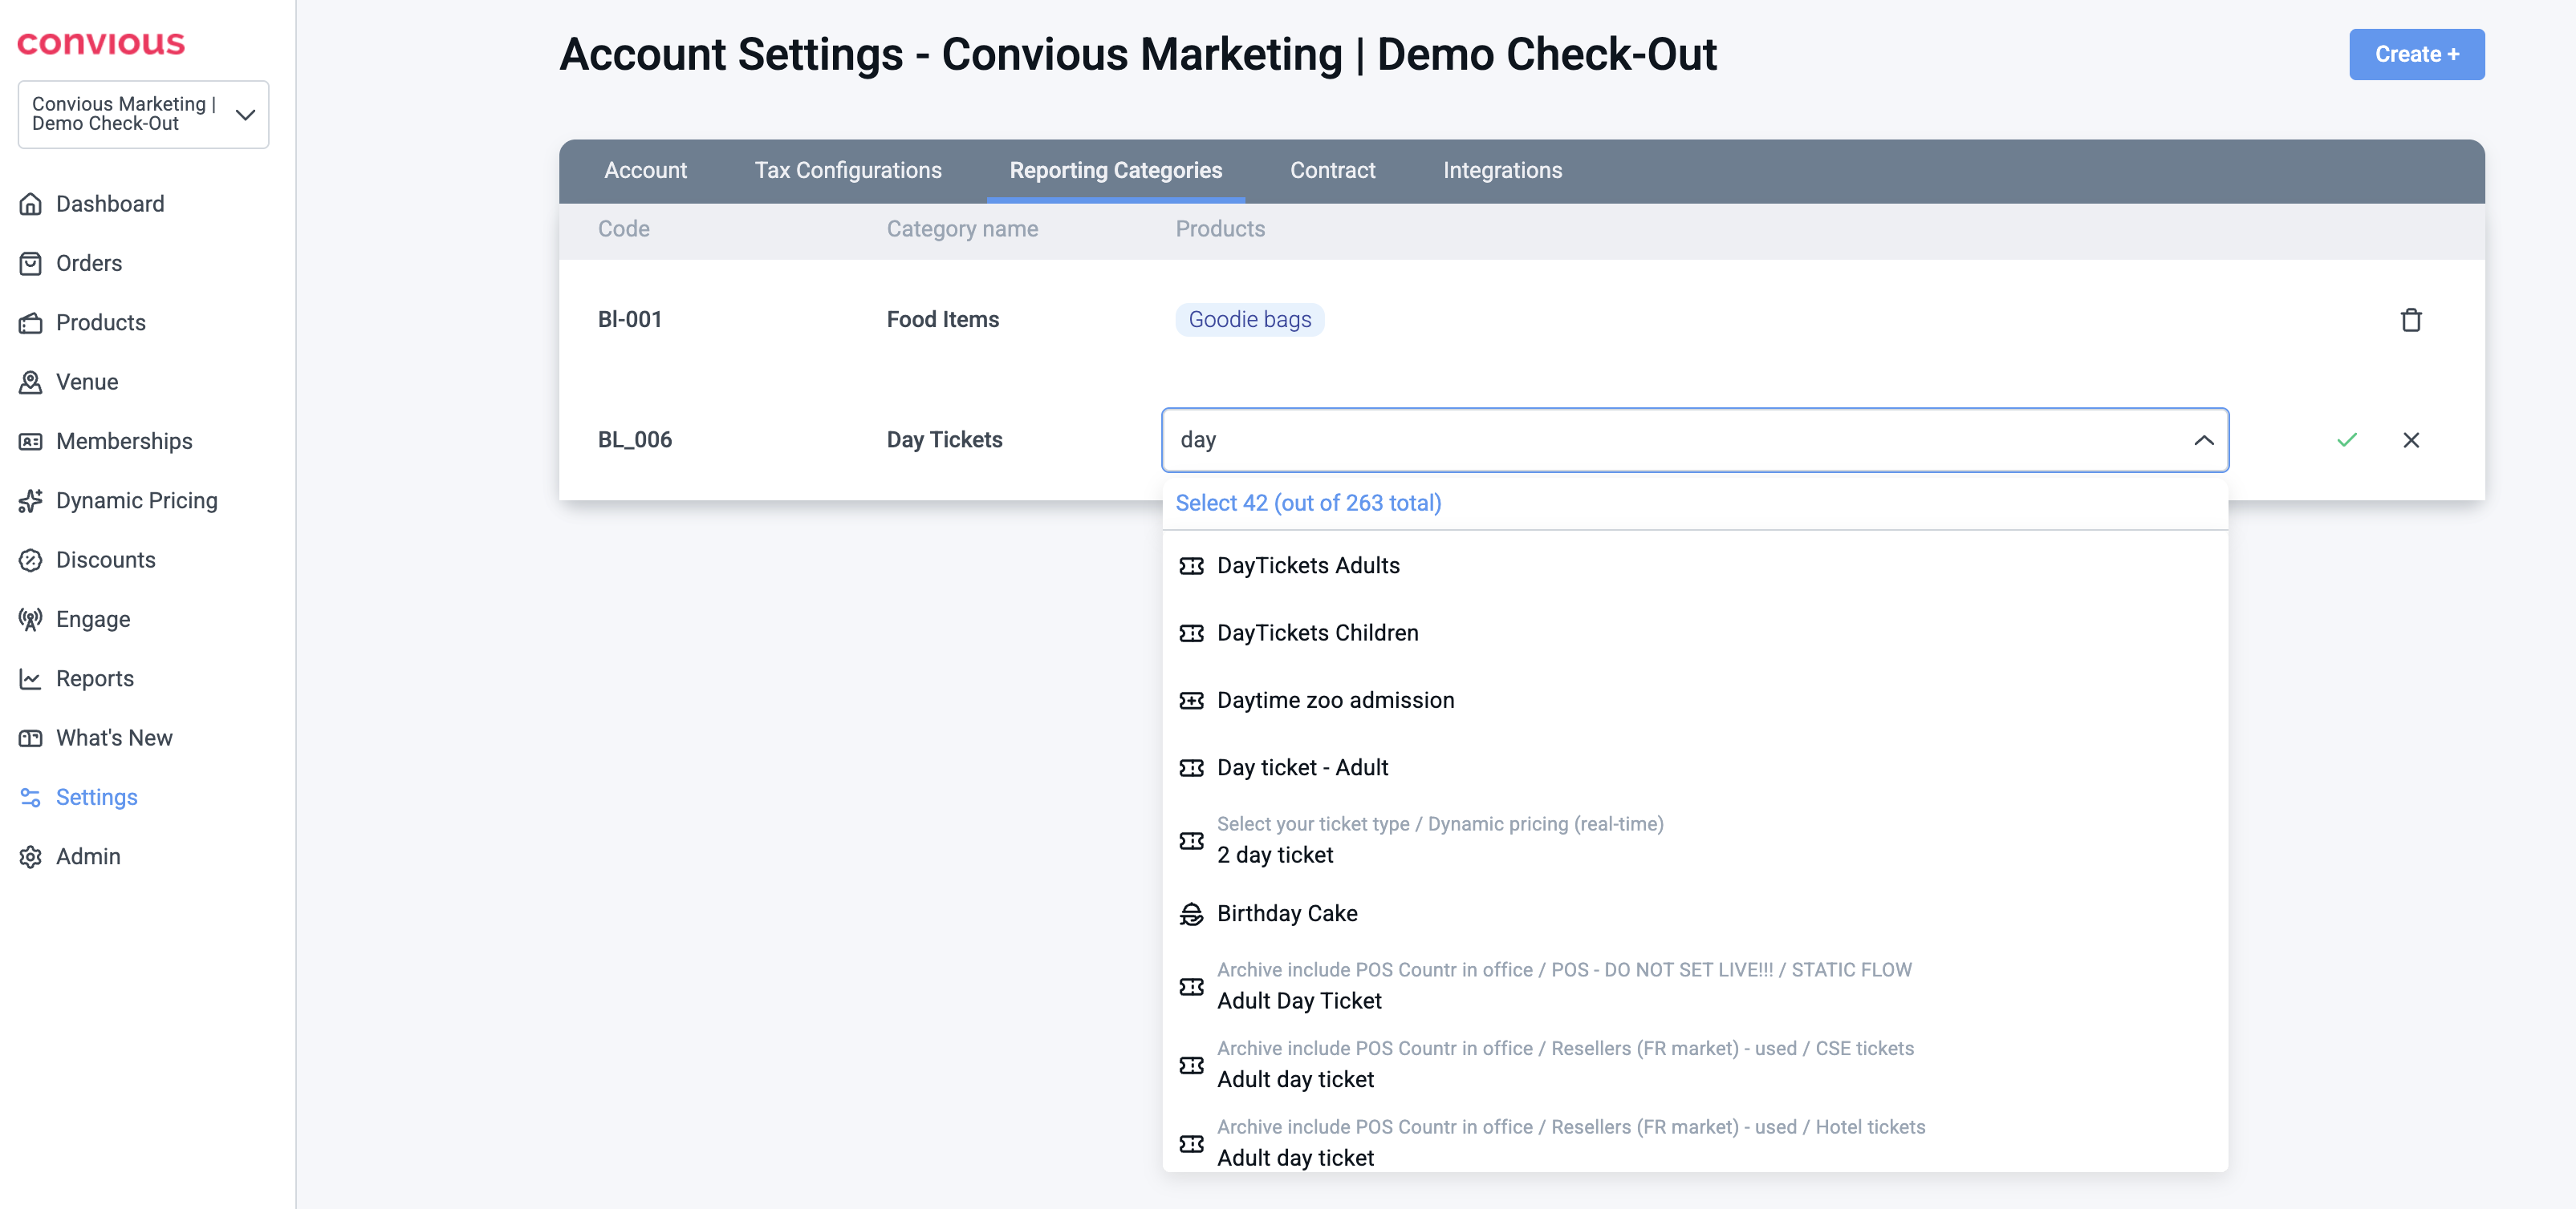The image size is (2576, 1209).
Task: Go to Engage section in sidebar
Action: point(92,620)
